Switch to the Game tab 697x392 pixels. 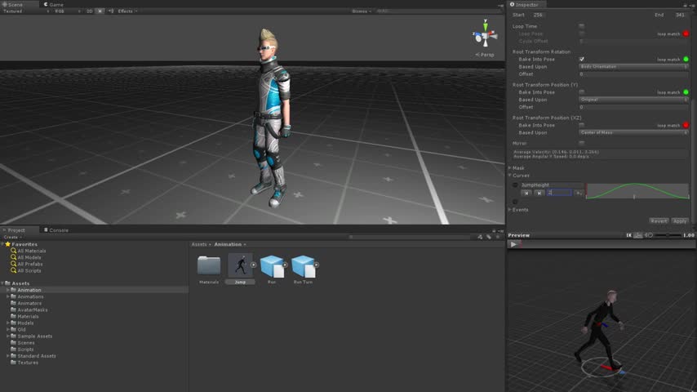[x=54, y=4]
